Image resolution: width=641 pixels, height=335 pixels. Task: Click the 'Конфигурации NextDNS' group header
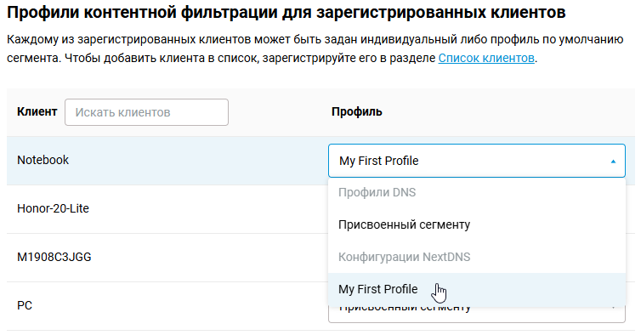tap(405, 257)
